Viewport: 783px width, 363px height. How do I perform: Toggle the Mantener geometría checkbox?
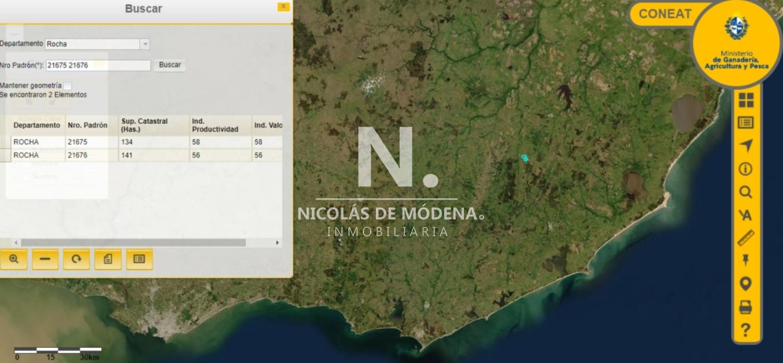(x=67, y=85)
